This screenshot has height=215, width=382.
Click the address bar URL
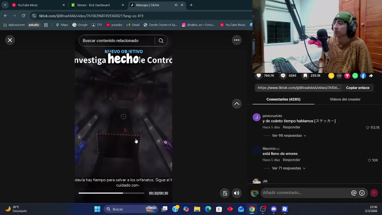[x=91, y=16]
